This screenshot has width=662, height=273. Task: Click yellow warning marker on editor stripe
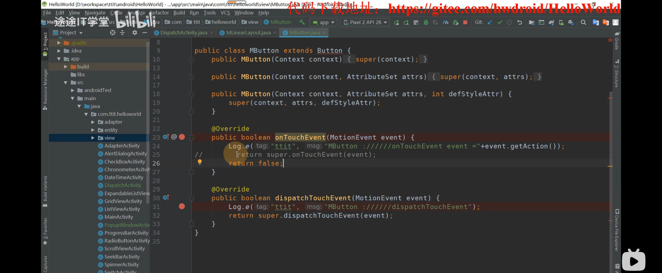610,166
